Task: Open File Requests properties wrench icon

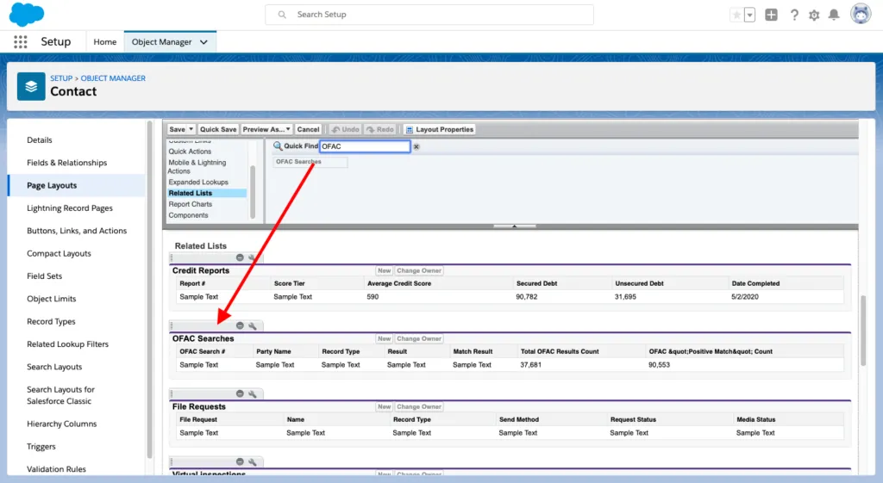Action: 253,394
